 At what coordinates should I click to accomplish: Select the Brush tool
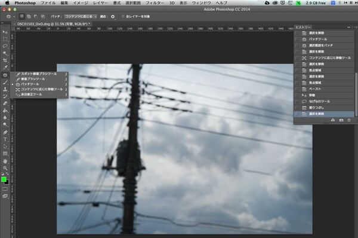click(5, 83)
